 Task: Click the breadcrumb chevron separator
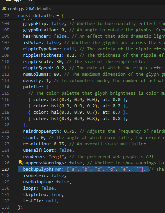(26, 9)
